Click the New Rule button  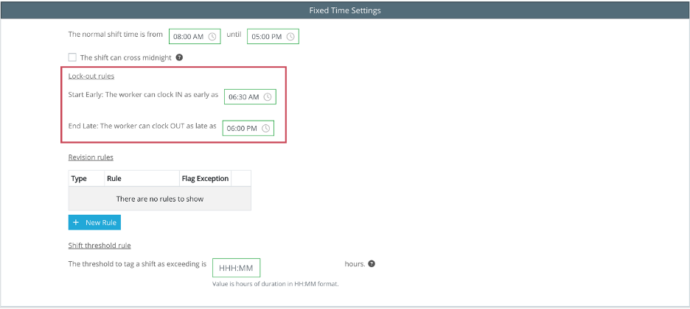click(94, 222)
